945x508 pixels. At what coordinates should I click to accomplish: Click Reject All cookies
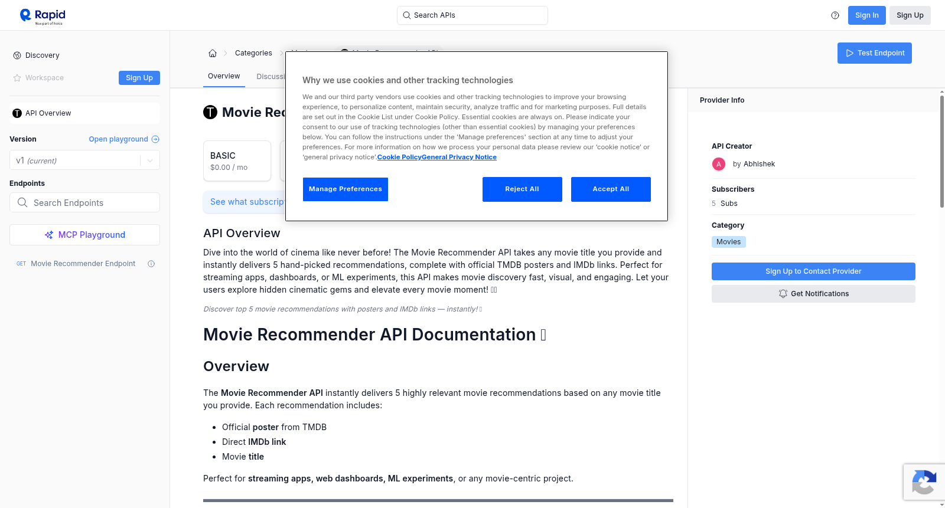tap(522, 189)
